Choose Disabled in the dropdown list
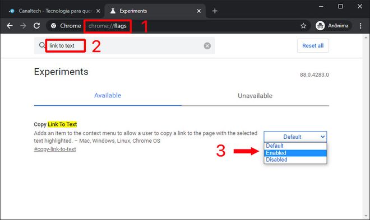Image resolution: width=370 pixels, height=220 pixels. pos(295,160)
